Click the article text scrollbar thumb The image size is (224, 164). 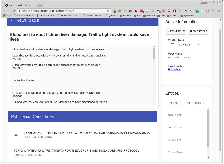[154, 53]
